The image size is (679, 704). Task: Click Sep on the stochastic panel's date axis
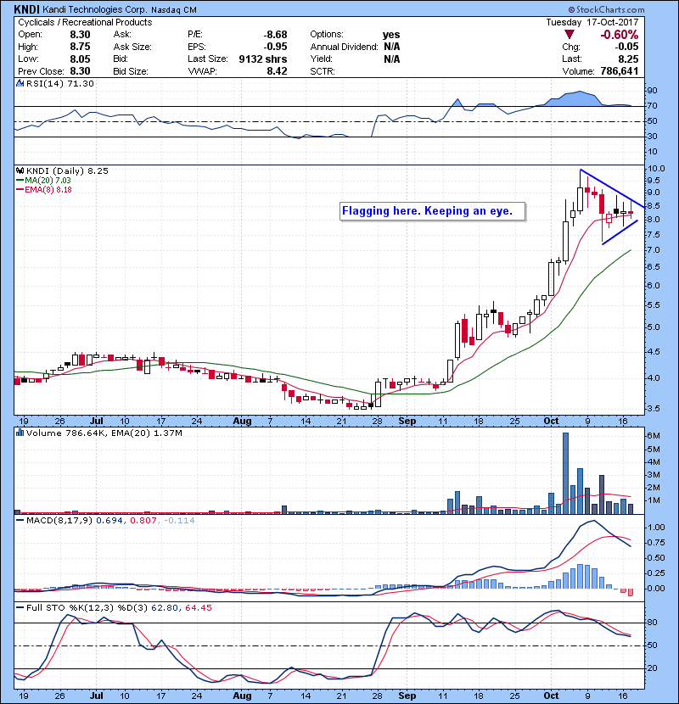point(407,696)
